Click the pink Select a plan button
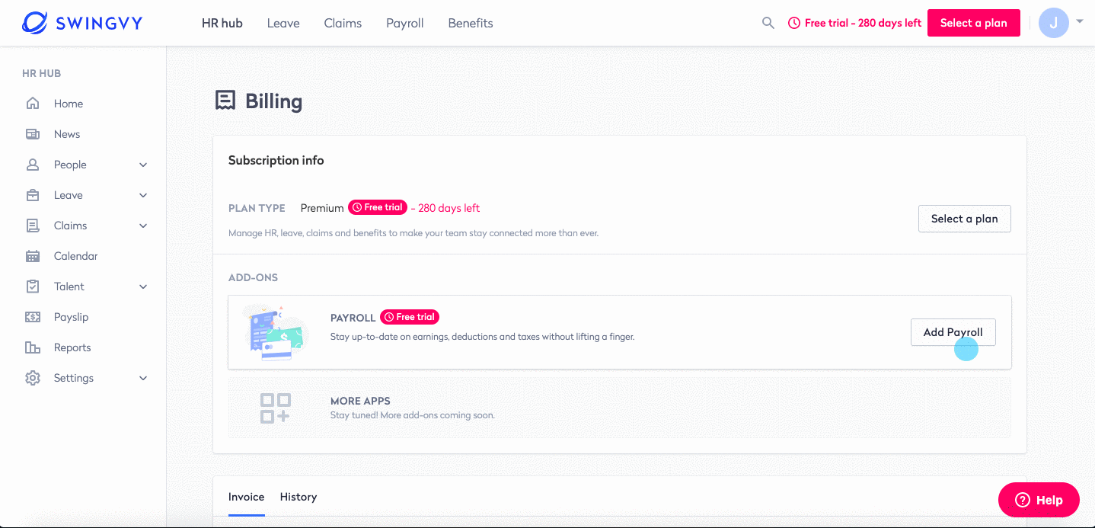Screen dimensions: 1095x528 coord(974,23)
